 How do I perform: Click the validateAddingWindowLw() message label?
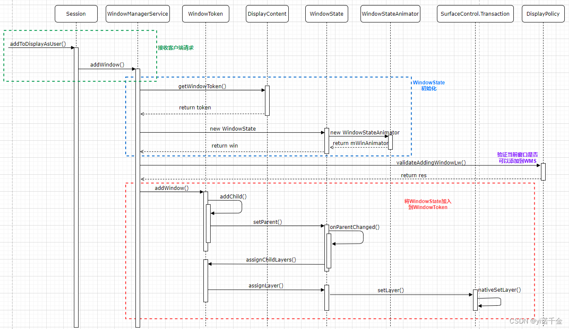tap(431, 162)
